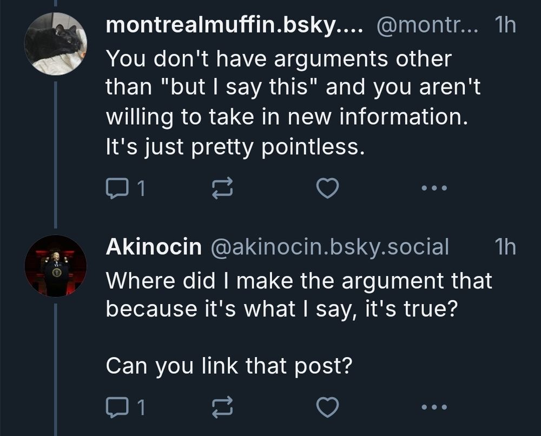Open Akinocin's podium profile picture
Viewport: 541px width, 436px height.
point(55,265)
